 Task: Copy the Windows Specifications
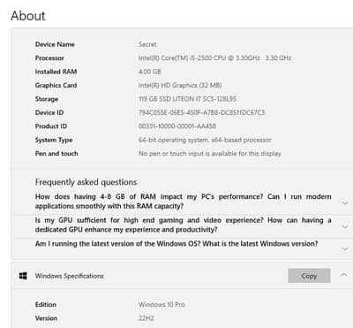(309, 276)
